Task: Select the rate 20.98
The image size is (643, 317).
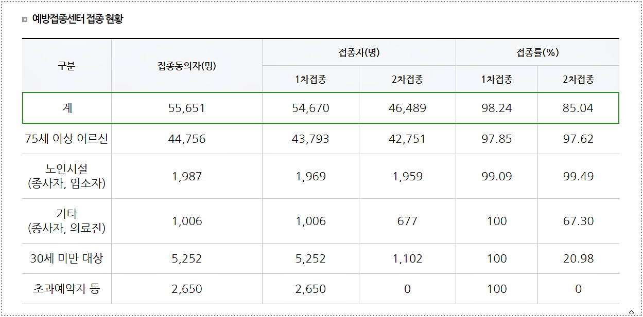Action: 578,259
